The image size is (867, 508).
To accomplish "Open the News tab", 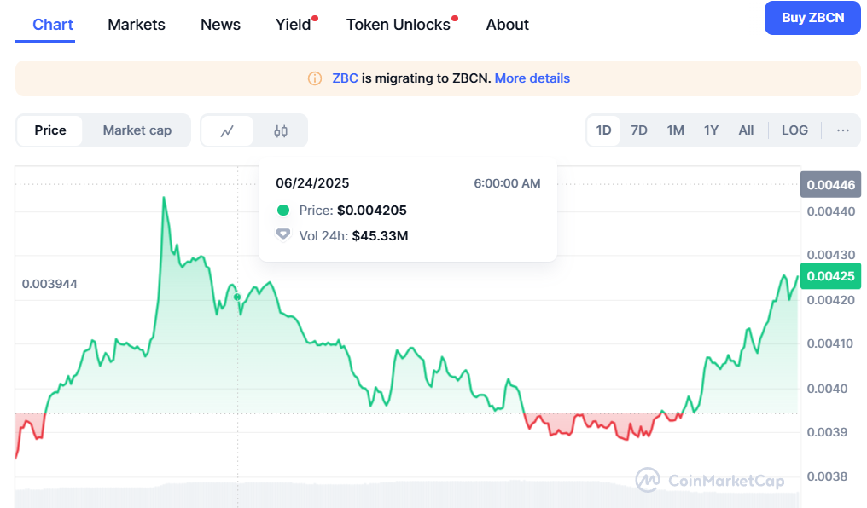I will point(220,25).
